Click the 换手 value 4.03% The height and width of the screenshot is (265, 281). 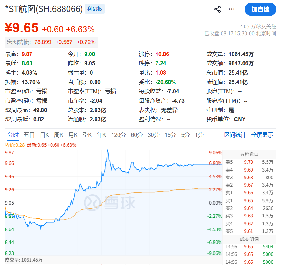click(x=30, y=73)
